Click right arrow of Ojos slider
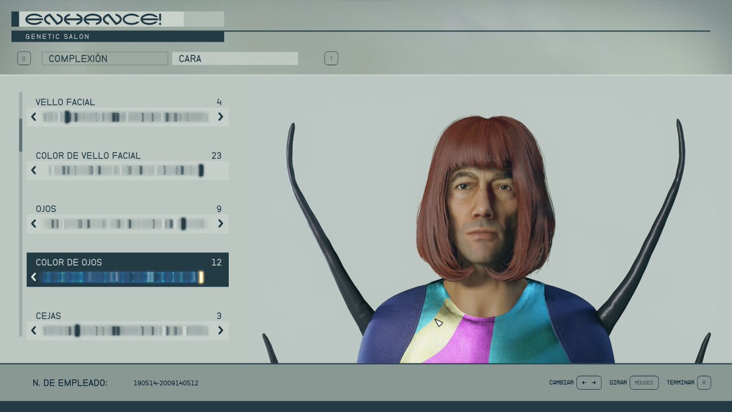732x412 pixels. (x=221, y=224)
